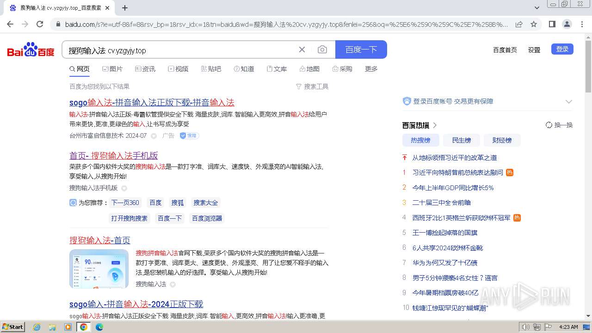Expand 百度热搜 arrow
592x333 pixels.
tap(435, 125)
